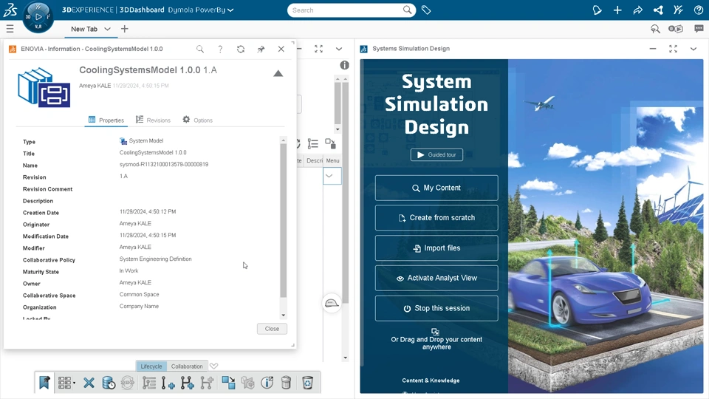Maximize the Systems Simulation Design widget
The height and width of the screenshot is (399, 709).
pyautogui.click(x=673, y=49)
